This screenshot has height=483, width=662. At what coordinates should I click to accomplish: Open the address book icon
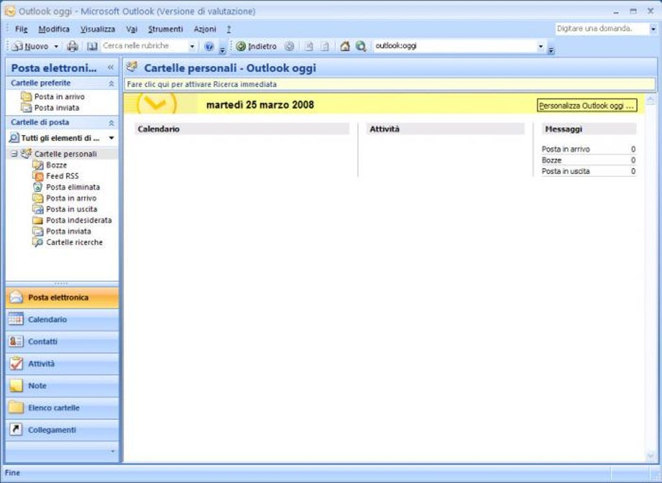point(92,47)
